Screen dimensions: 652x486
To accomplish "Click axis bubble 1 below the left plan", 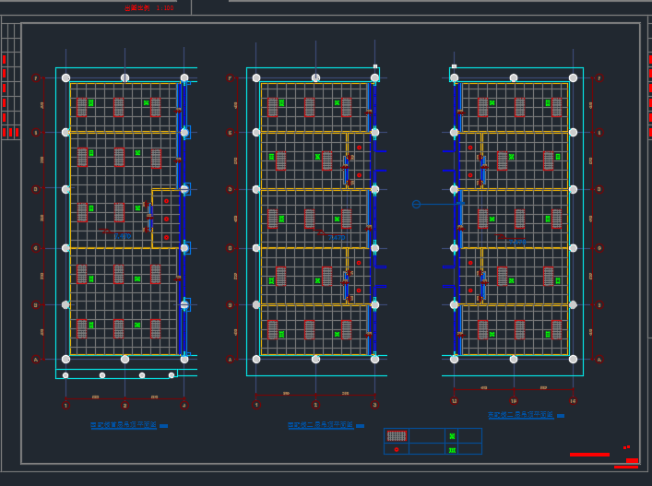I will 65,406.
